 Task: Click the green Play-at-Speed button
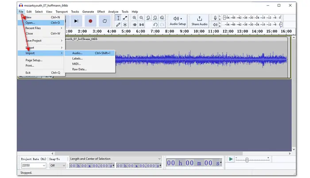pos(231,159)
